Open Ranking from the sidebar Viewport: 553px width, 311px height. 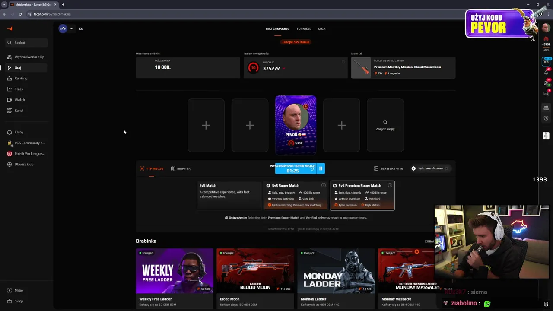(x=27, y=79)
